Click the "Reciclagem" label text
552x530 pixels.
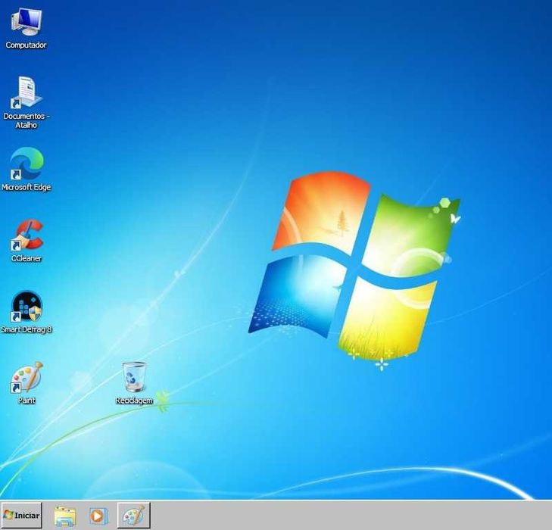coord(134,401)
